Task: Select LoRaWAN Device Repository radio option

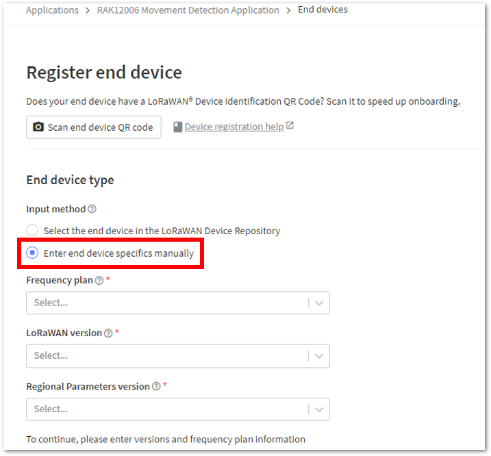Action: [x=32, y=230]
